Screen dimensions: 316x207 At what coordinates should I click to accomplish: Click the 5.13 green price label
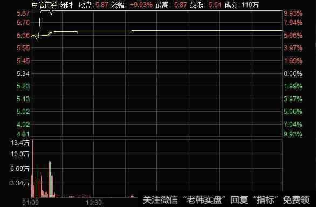[23, 99]
